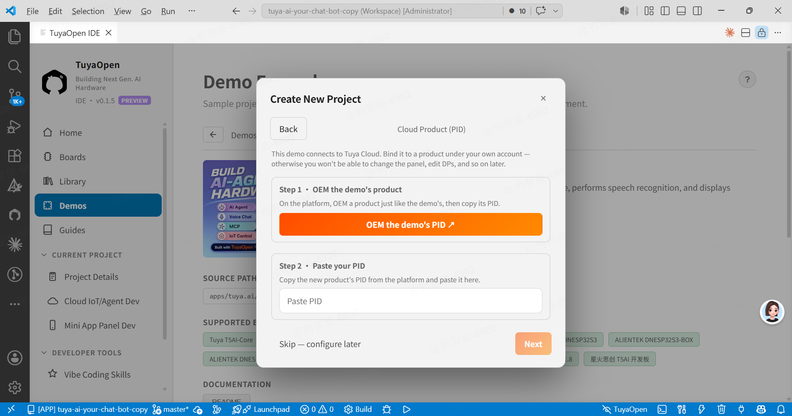Go back with the title bar arrow
Image resolution: width=792 pixels, height=416 pixels.
[236, 11]
